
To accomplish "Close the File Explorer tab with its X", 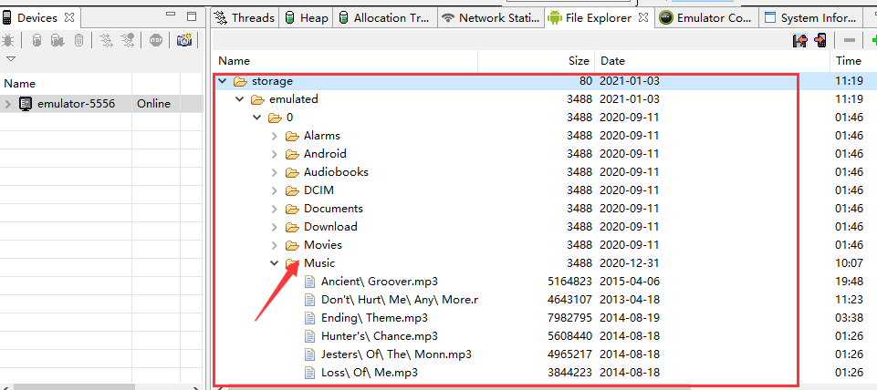I will (643, 17).
